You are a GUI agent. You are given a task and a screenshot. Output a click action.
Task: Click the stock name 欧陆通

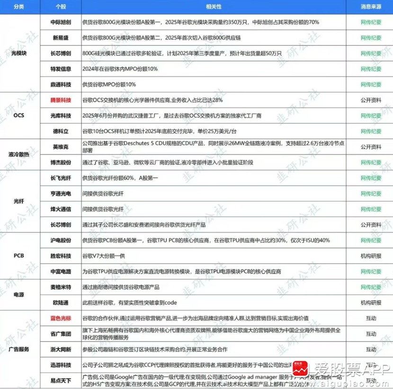[61, 302]
